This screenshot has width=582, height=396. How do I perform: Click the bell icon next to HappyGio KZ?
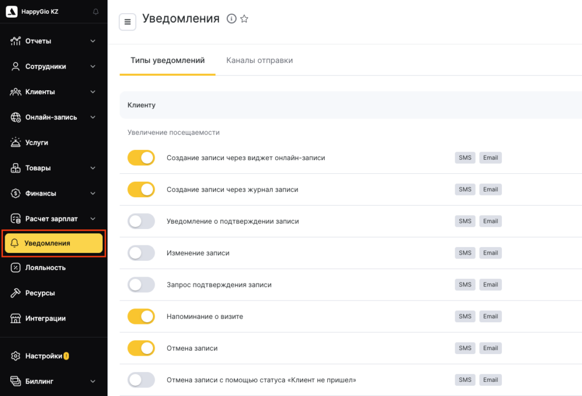[95, 12]
